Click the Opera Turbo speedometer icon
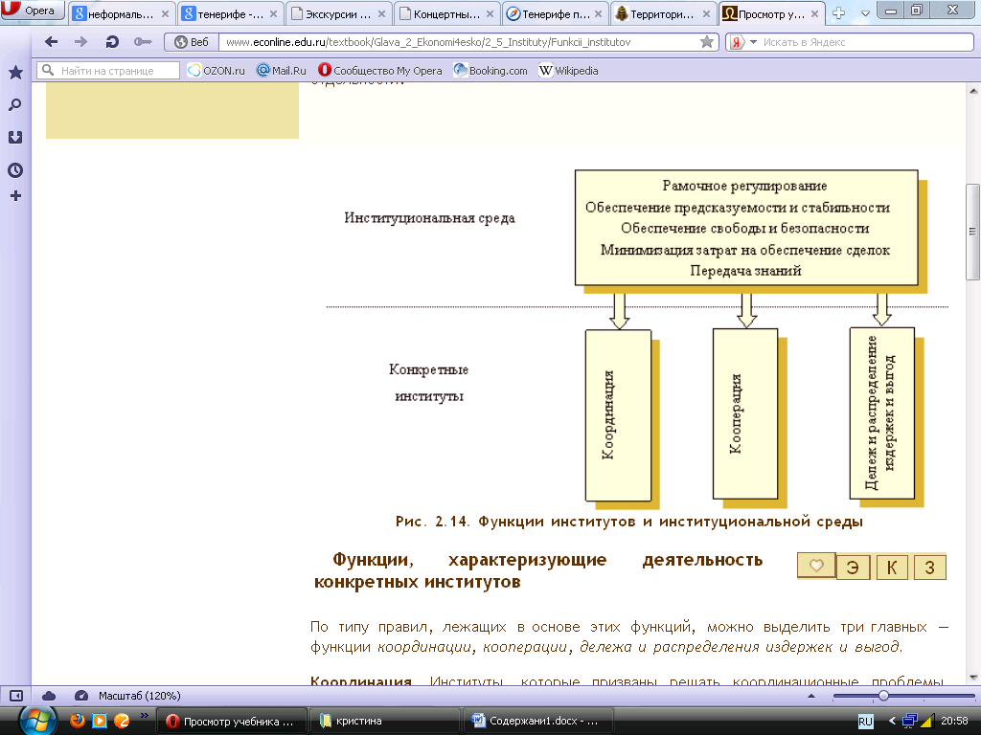Screen dimensions: 981x735 coord(80,696)
